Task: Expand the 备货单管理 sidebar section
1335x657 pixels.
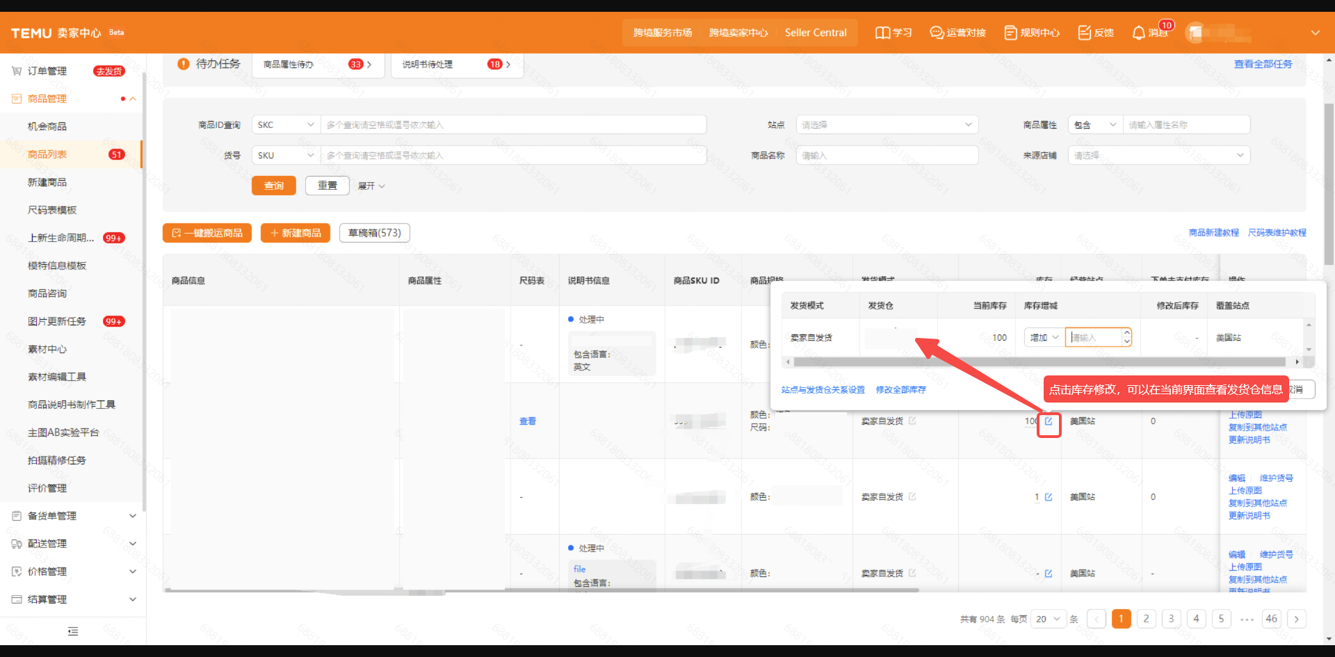Action: pyautogui.click(x=133, y=516)
